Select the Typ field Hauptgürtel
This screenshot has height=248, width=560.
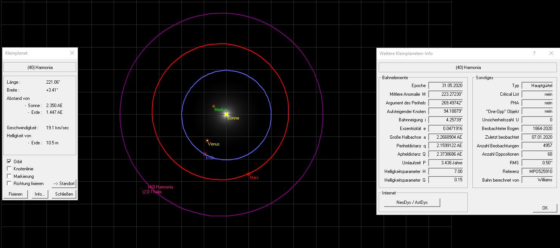[x=537, y=86]
